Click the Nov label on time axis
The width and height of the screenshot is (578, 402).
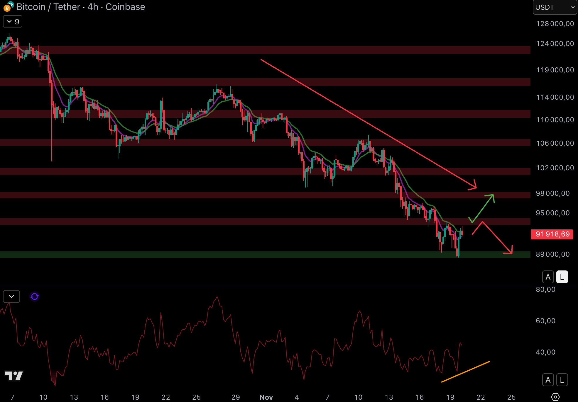coord(266,397)
